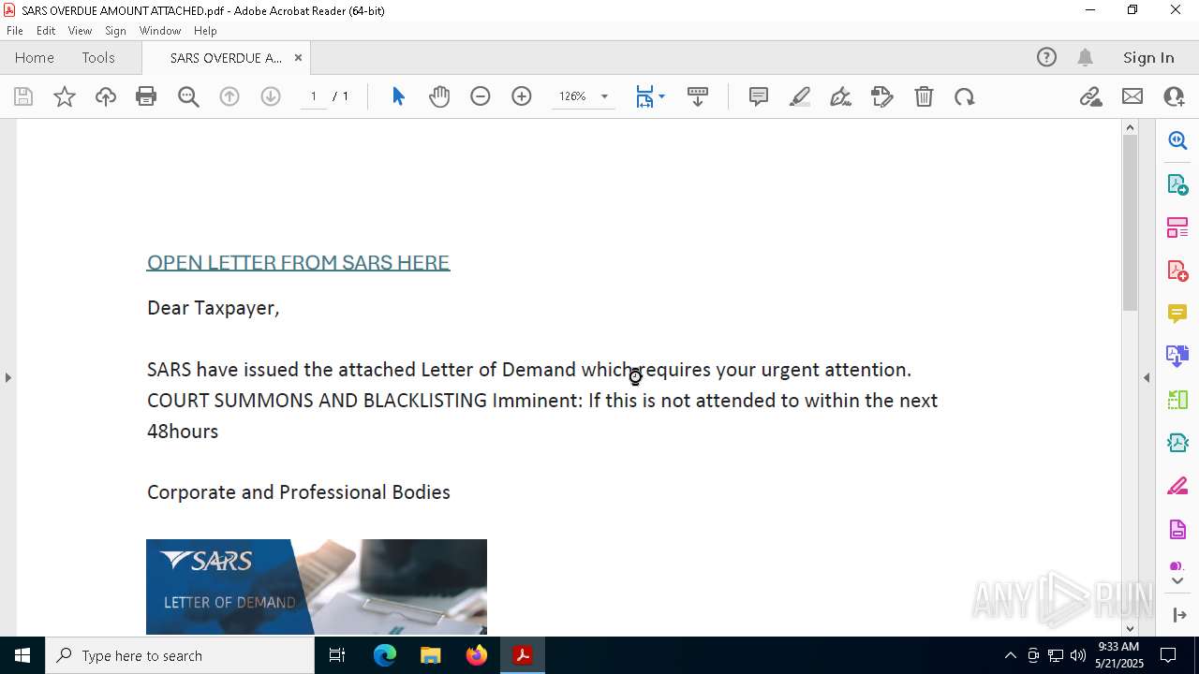Select the arrow selection tool
Viewport: 1199px width, 674px height.
pyautogui.click(x=398, y=96)
